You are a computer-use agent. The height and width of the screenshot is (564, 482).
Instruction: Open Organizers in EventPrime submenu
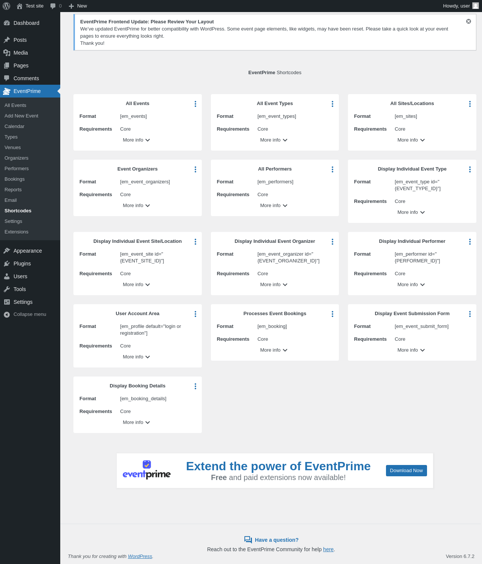(x=17, y=158)
